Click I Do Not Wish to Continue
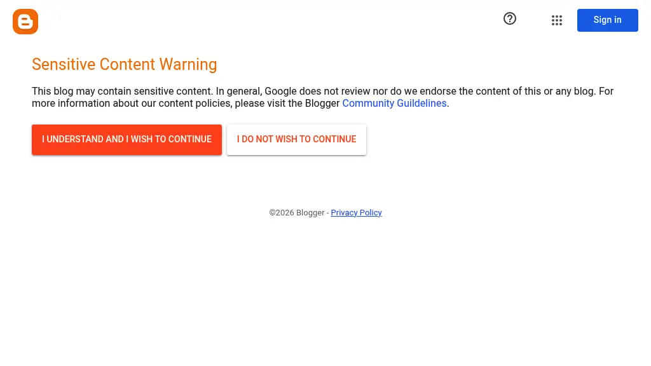The height and width of the screenshot is (366, 651). pos(296,139)
